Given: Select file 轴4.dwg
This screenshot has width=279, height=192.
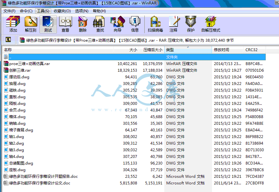Looking at the screenshot, I should [x=16, y=156].
